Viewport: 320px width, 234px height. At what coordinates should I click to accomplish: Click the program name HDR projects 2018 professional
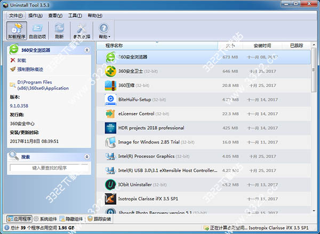click(151, 128)
